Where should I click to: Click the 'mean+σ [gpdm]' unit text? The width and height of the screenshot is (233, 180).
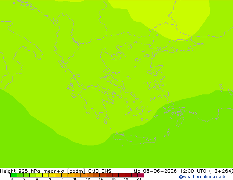(64, 171)
